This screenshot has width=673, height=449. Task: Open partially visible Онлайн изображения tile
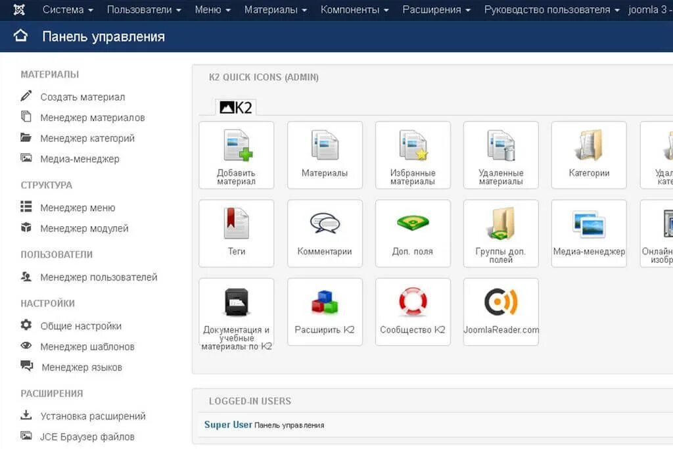pyautogui.click(x=657, y=233)
